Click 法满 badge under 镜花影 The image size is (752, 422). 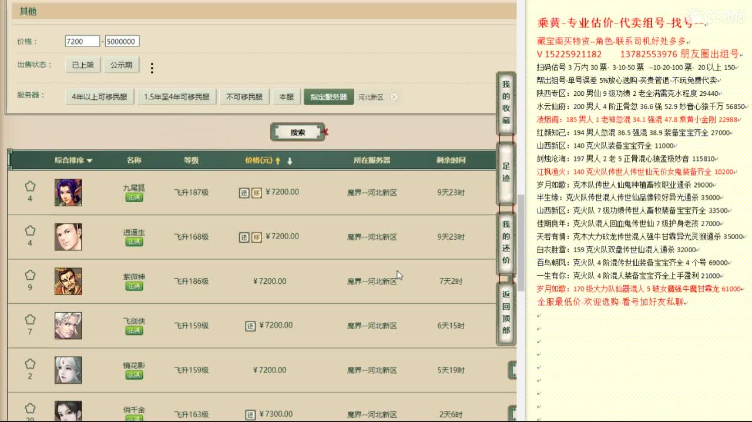(134, 375)
